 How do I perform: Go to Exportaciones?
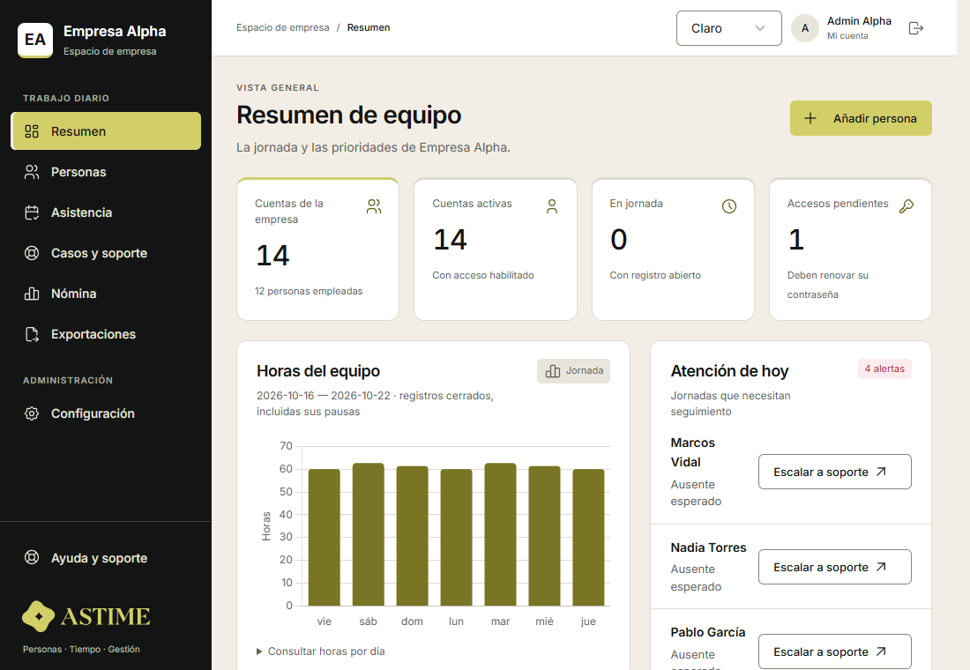[x=106, y=334]
